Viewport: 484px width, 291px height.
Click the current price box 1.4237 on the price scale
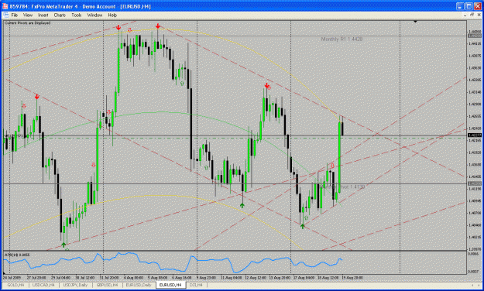475,135
